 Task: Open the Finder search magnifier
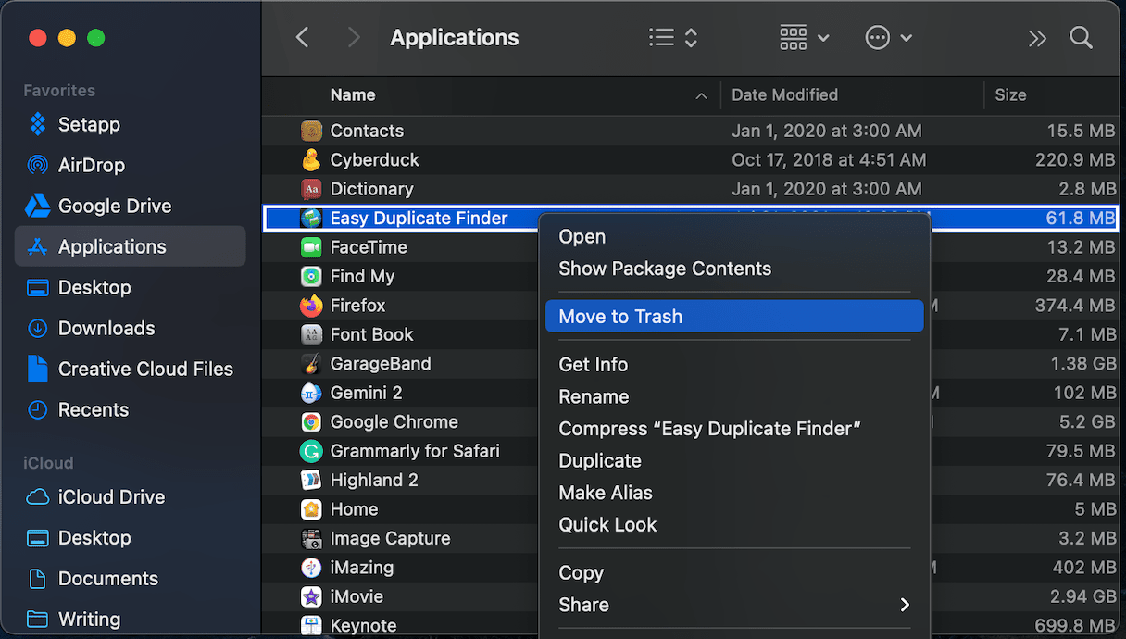(x=1081, y=37)
